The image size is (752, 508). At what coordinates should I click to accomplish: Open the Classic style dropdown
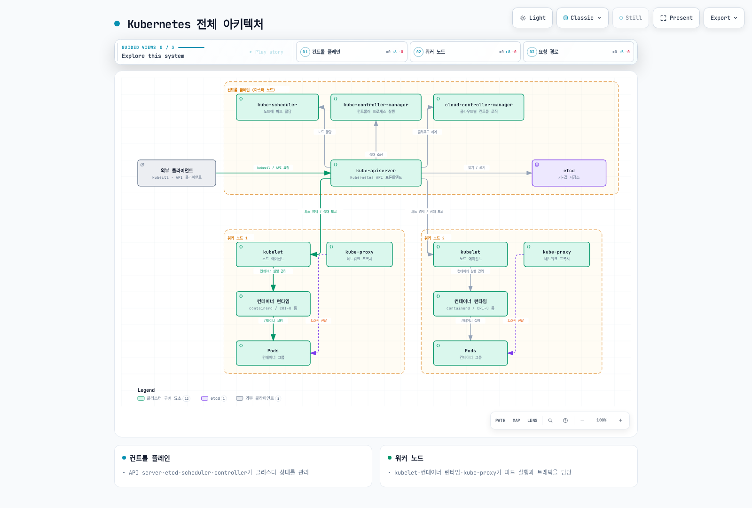pos(582,18)
